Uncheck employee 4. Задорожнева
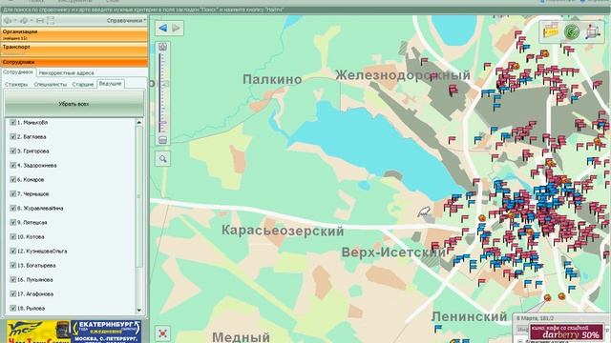The height and width of the screenshot is (343, 611). coord(12,165)
